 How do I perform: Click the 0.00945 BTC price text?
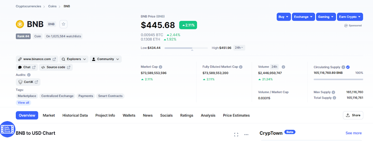[152, 35]
